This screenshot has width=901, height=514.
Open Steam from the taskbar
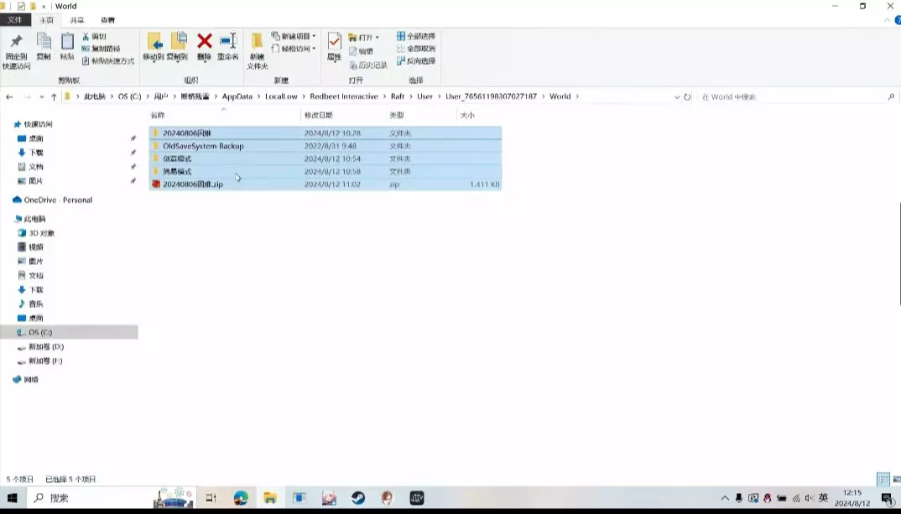click(358, 498)
